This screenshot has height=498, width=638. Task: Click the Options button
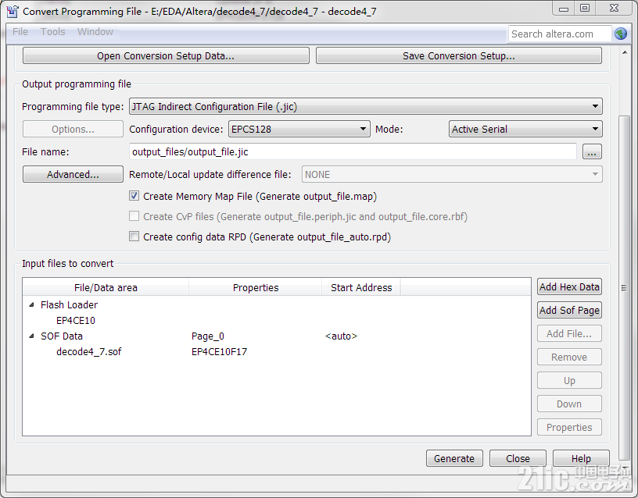pos(73,129)
